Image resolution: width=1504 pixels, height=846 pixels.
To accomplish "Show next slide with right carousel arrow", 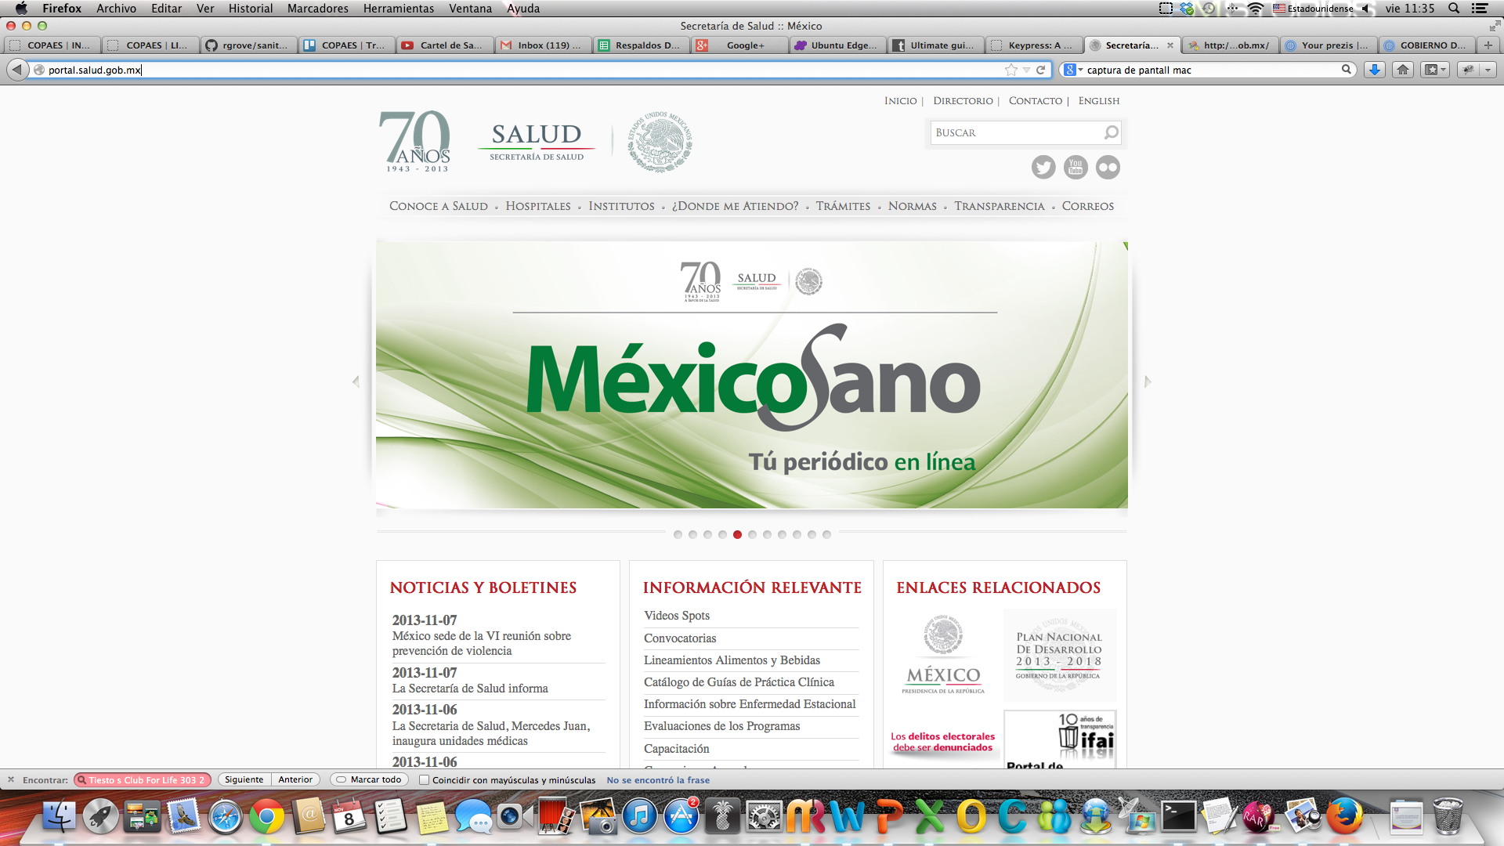I will coord(1148,381).
